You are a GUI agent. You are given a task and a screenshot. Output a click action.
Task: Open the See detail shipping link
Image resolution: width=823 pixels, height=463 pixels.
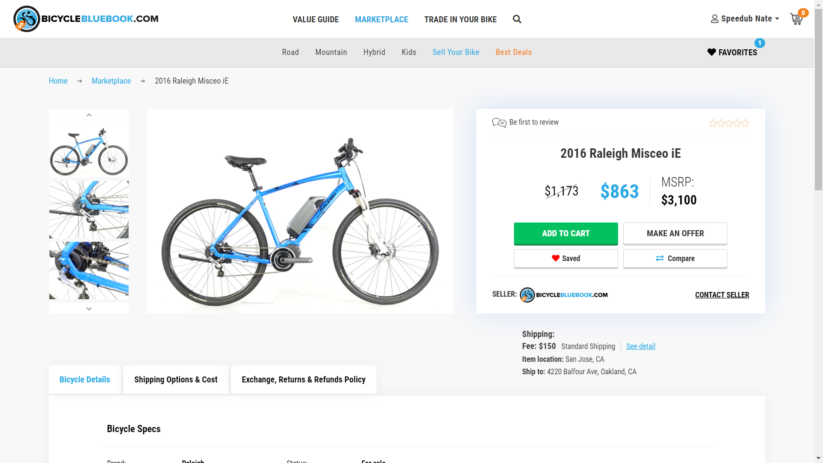tap(640, 346)
